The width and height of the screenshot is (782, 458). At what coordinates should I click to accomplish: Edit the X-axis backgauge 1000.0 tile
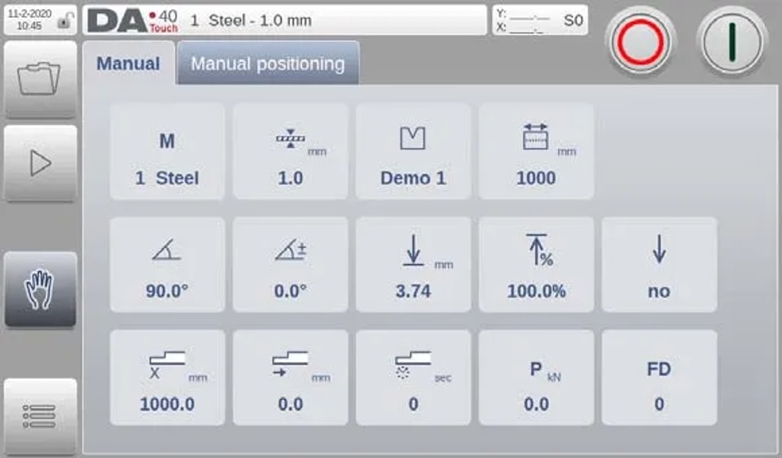pyautogui.click(x=167, y=377)
